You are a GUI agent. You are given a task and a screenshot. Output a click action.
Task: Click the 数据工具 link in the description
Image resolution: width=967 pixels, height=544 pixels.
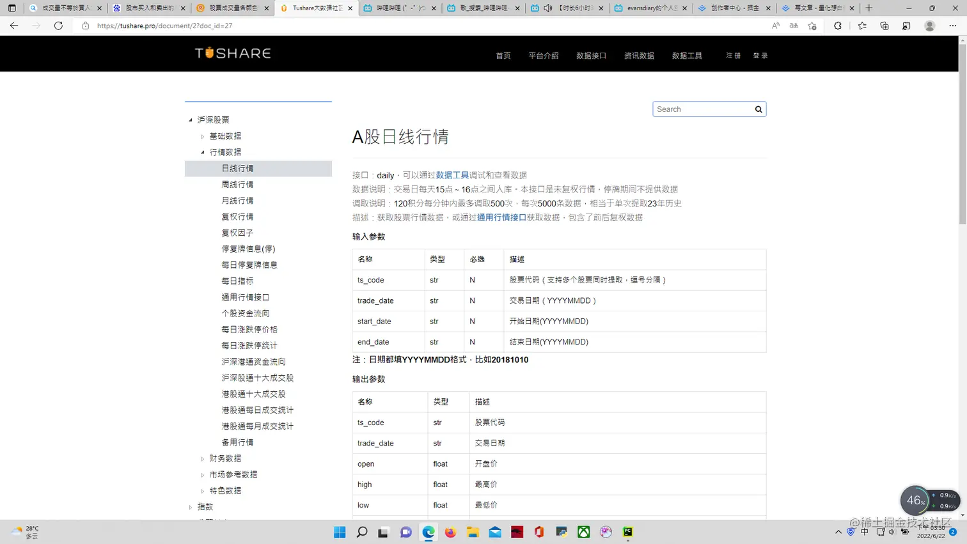[452, 175]
